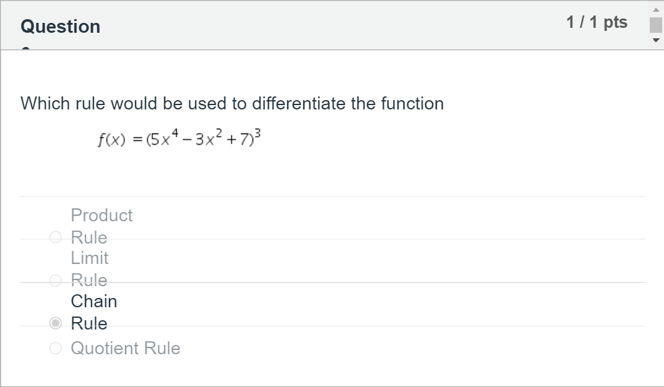The width and height of the screenshot is (664, 387).
Task: Click the Chain Rule option label
Action: pyautogui.click(x=93, y=312)
